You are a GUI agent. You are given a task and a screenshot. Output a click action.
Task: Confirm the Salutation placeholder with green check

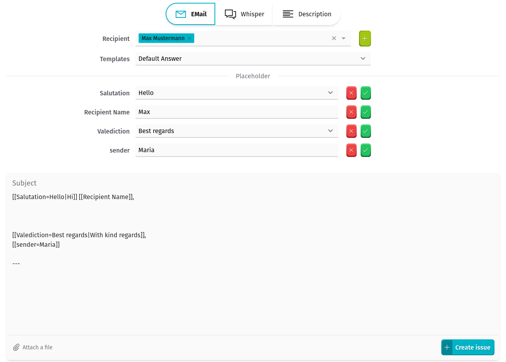point(366,93)
